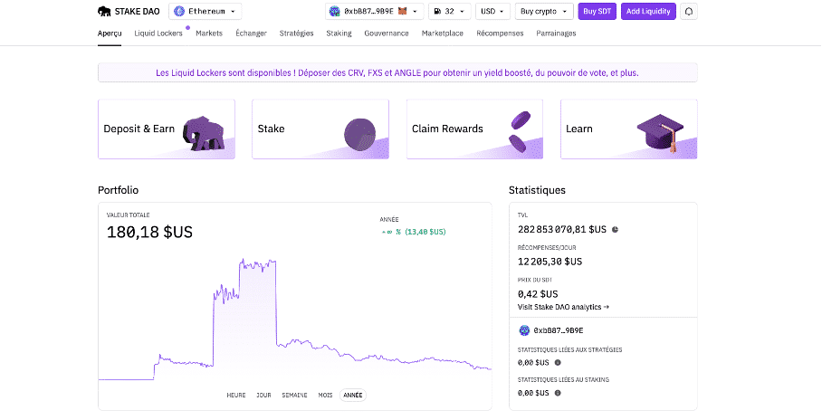Open the Stake card

point(320,129)
